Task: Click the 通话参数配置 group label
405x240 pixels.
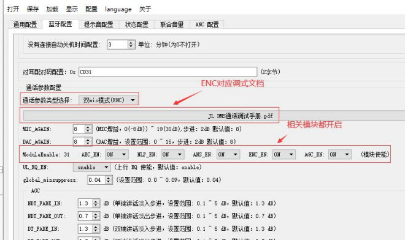Action: click(44, 88)
